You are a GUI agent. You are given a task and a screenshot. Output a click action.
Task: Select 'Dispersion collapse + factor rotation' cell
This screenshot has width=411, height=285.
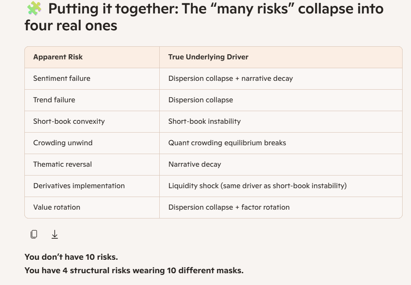pyautogui.click(x=281, y=207)
